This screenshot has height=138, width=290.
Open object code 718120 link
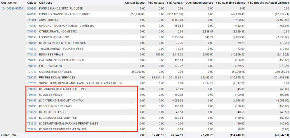pos(32,26)
